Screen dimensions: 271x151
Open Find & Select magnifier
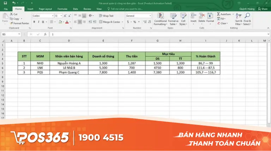coord(247,19)
